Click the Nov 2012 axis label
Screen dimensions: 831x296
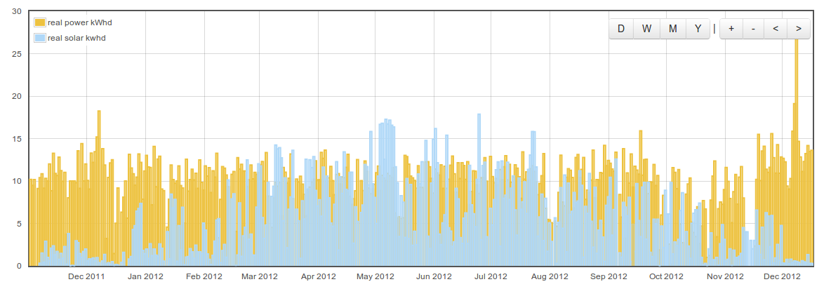[725, 276]
